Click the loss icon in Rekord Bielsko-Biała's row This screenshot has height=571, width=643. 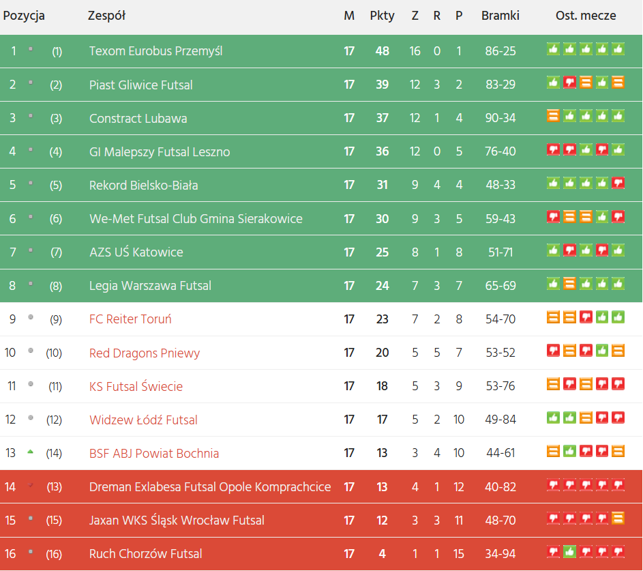[x=618, y=183]
